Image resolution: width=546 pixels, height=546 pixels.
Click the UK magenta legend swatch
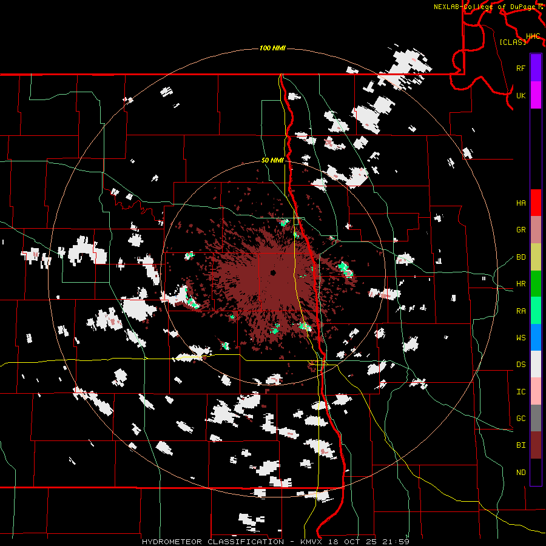pos(536,95)
